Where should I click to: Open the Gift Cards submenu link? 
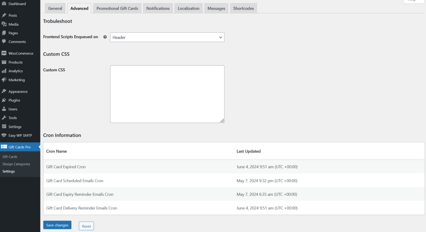(10, 157)
